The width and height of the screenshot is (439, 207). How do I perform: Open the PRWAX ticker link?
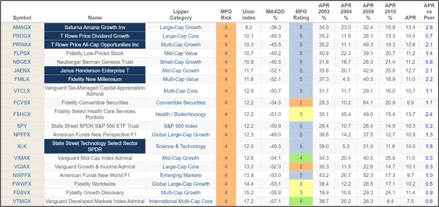(x=22, y=44)
